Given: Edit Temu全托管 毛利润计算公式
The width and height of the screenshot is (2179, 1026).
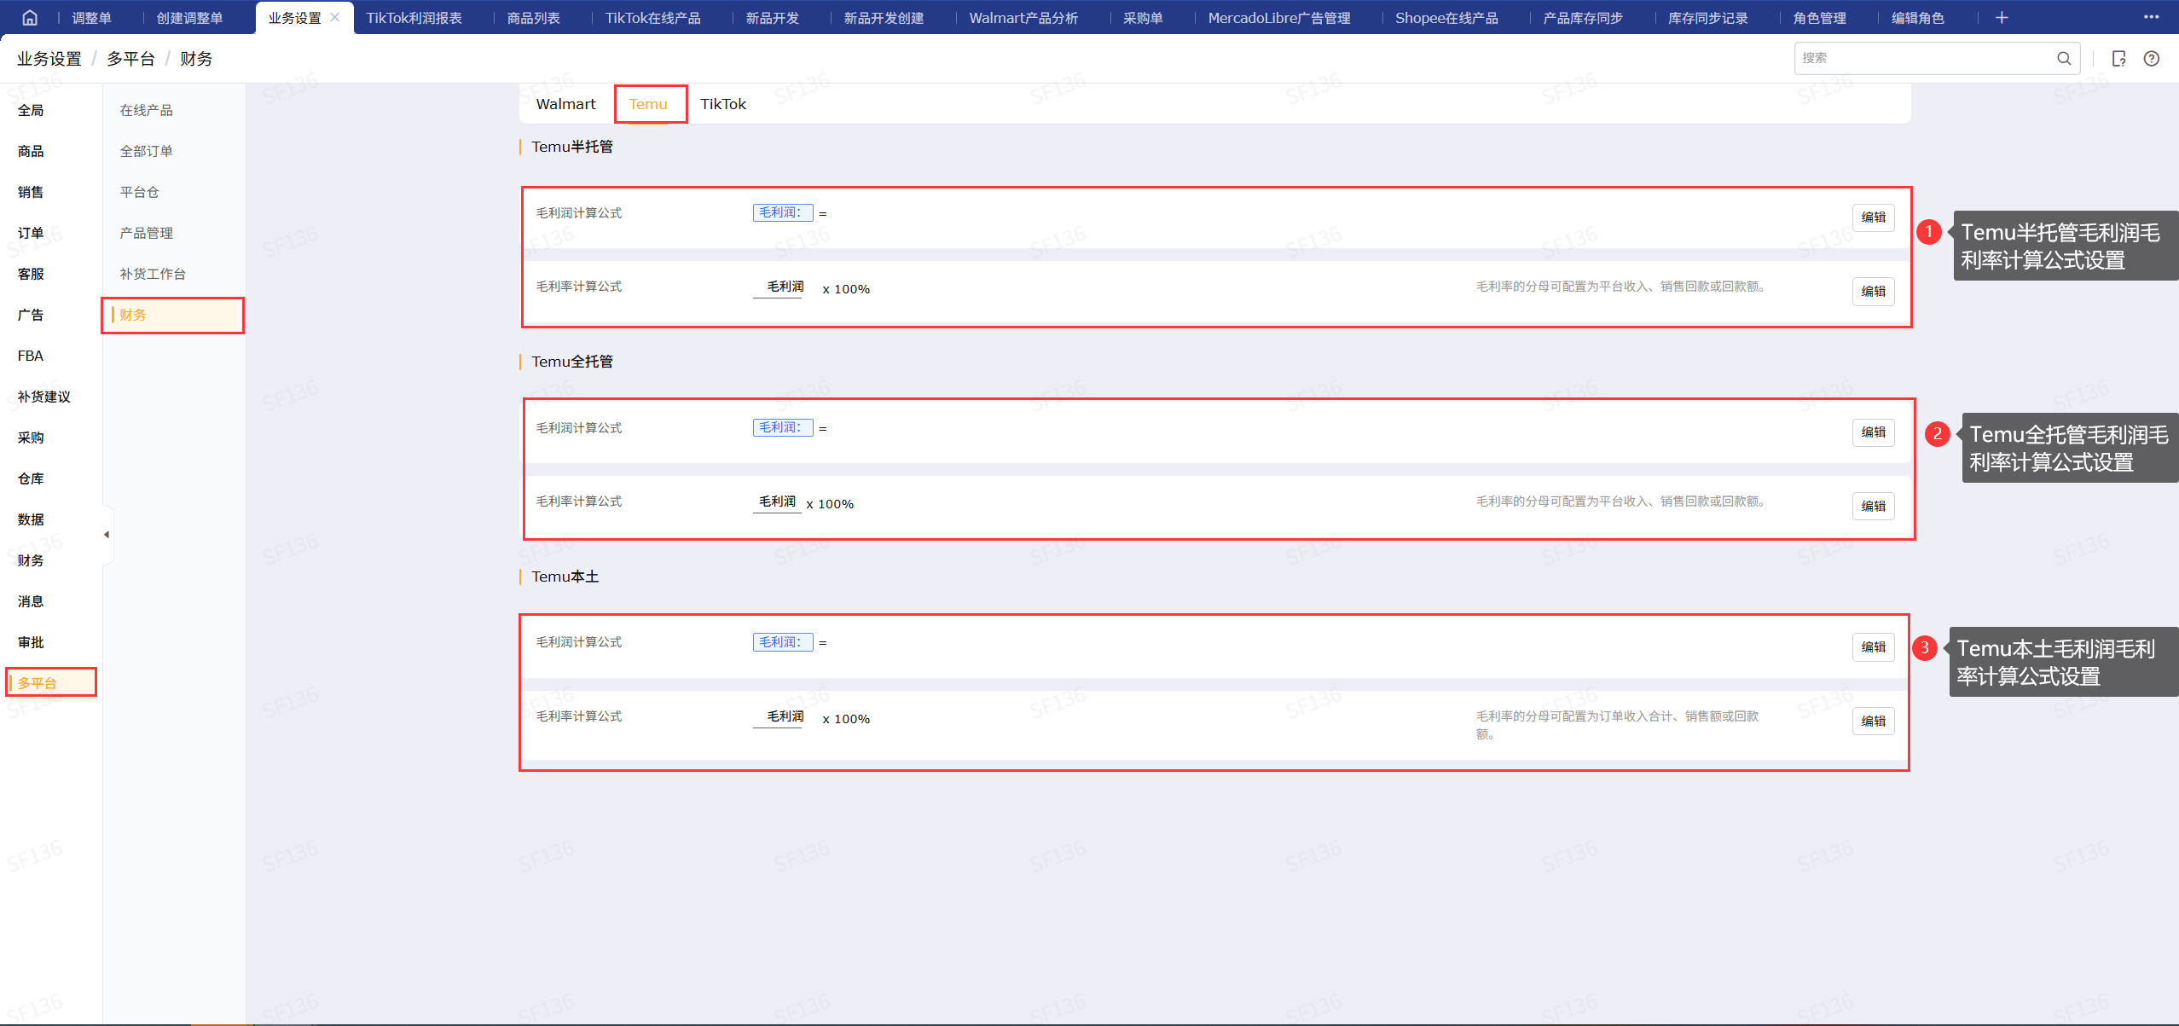Looking at the screenshot, I should pyautogui.click(x=1874, y=432).
